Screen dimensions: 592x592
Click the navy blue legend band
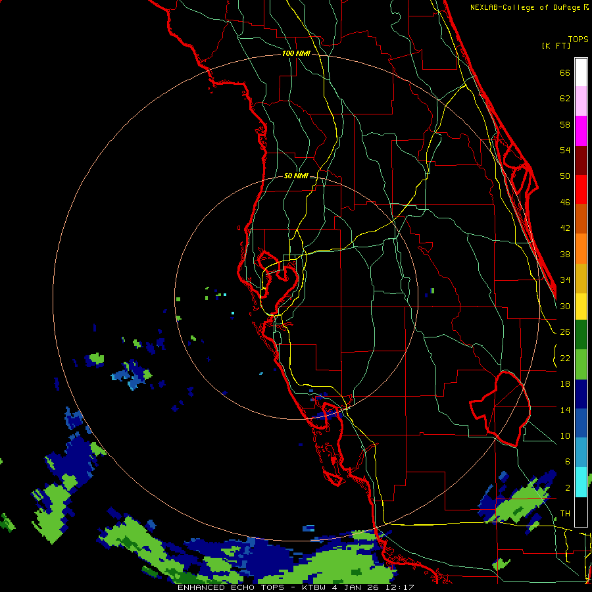pos(581,394)
